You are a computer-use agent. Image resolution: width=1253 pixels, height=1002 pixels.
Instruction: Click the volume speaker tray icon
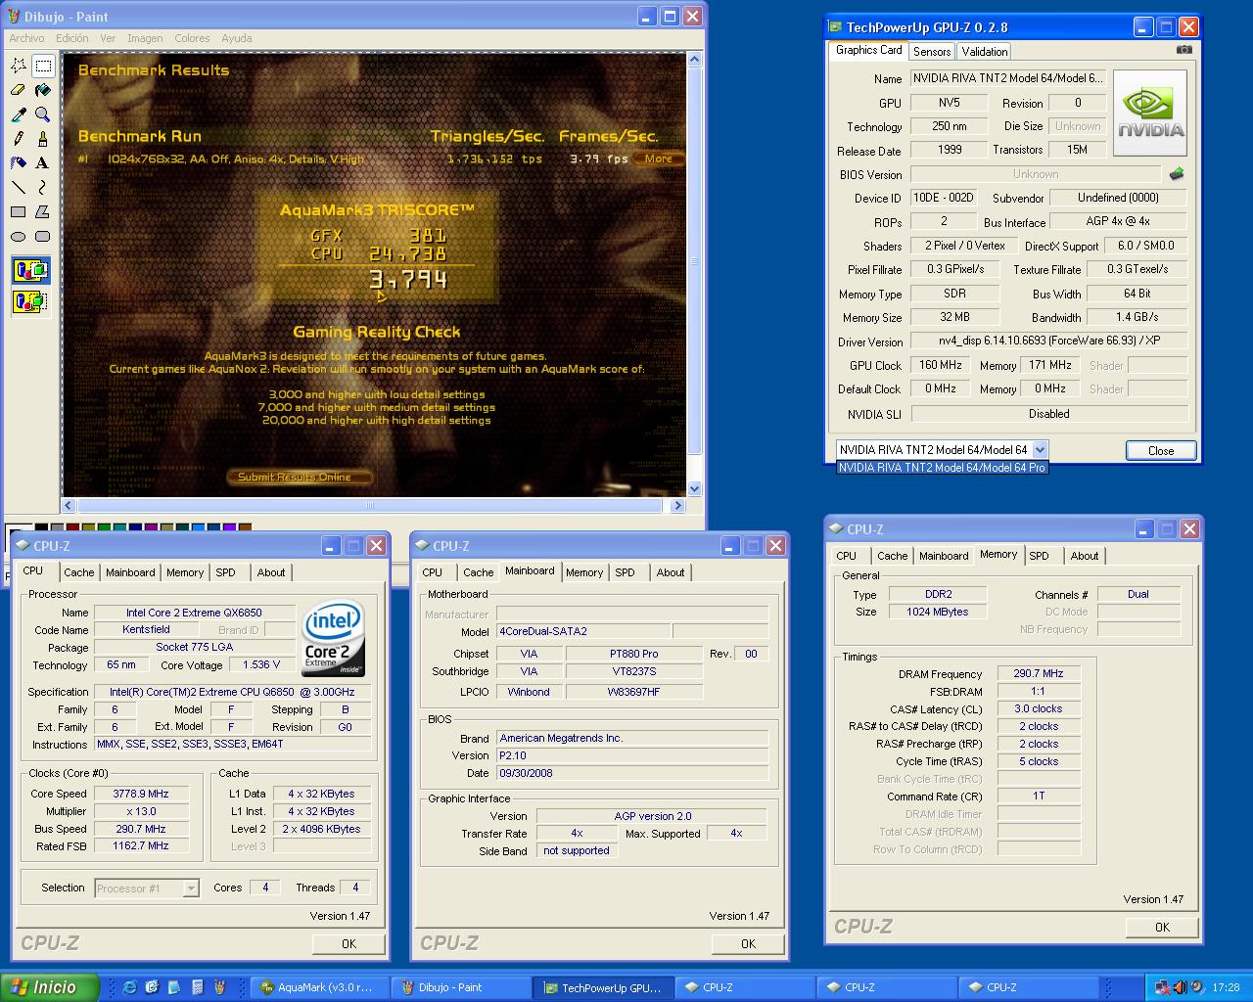tap(1180, 987)
